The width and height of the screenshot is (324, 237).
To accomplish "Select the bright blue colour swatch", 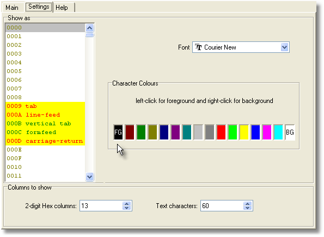I will 255,132.
